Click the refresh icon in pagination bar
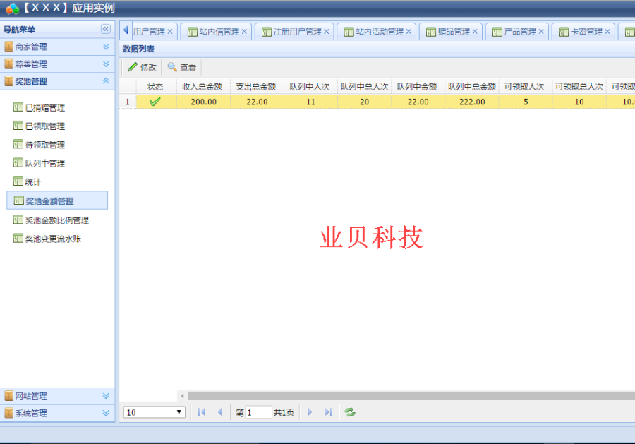Screen dimensions: 635x444 coord(350,412)
